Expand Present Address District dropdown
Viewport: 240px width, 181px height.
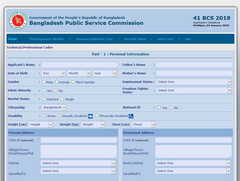coord(78,163)
